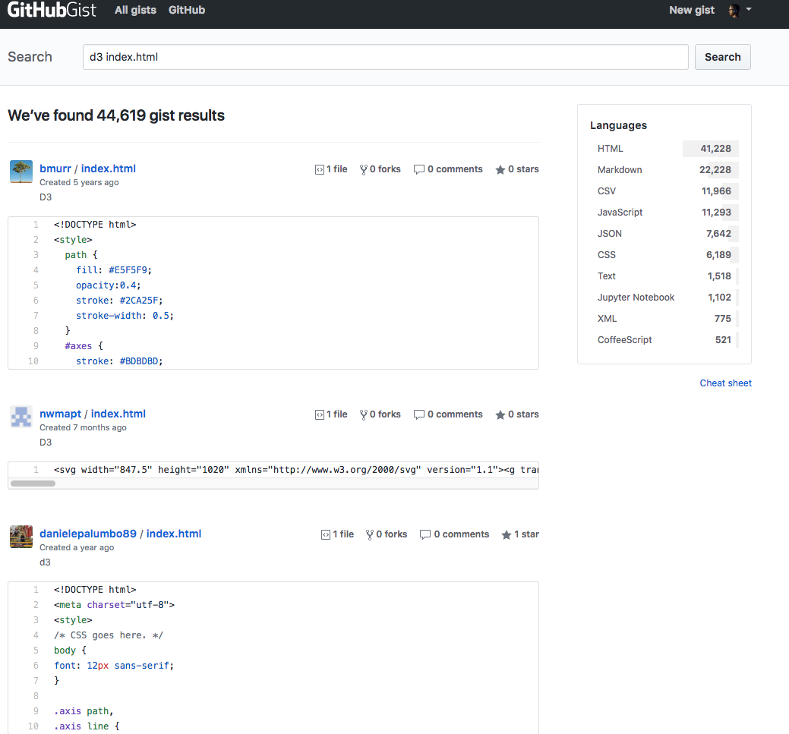789x734 pixels.
Task: Click star icon beside 1 star
Action: coord(507,534)
